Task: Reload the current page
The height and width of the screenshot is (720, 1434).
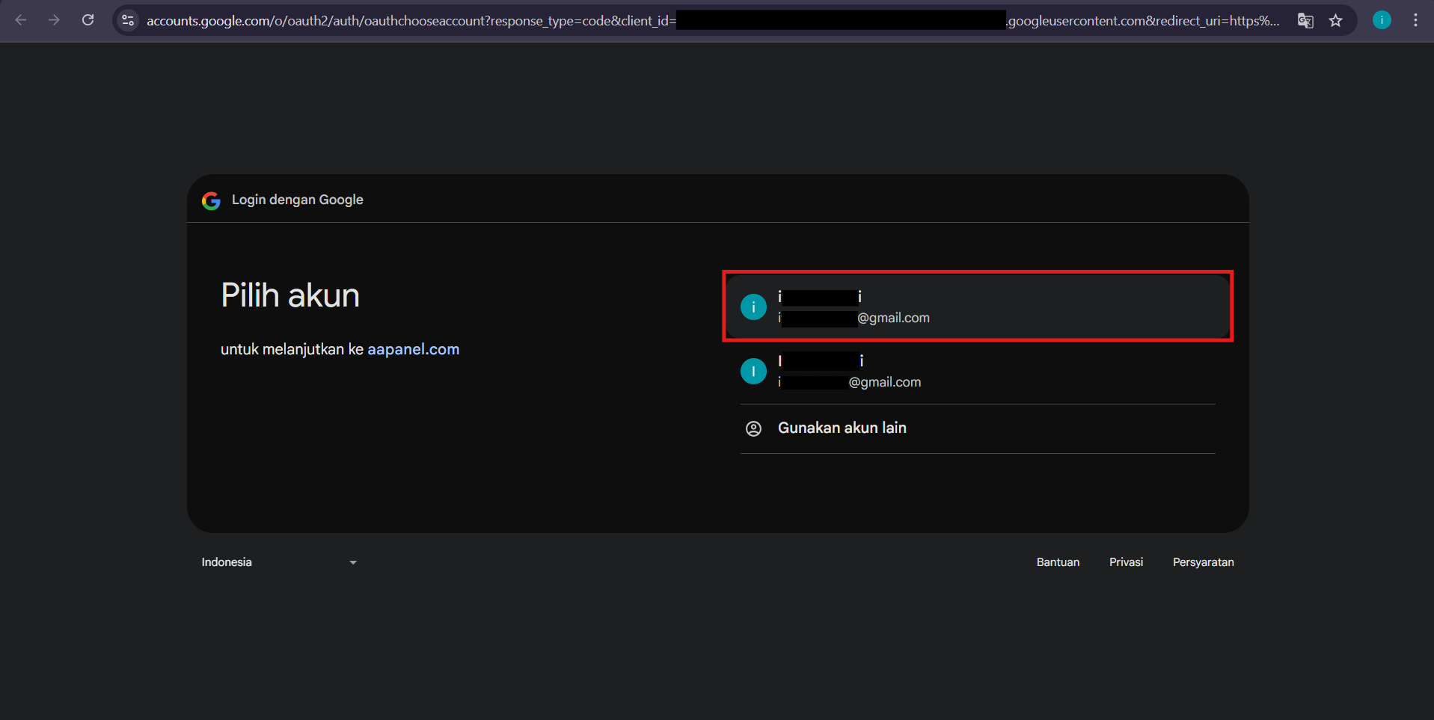Action: click(88, 20)
